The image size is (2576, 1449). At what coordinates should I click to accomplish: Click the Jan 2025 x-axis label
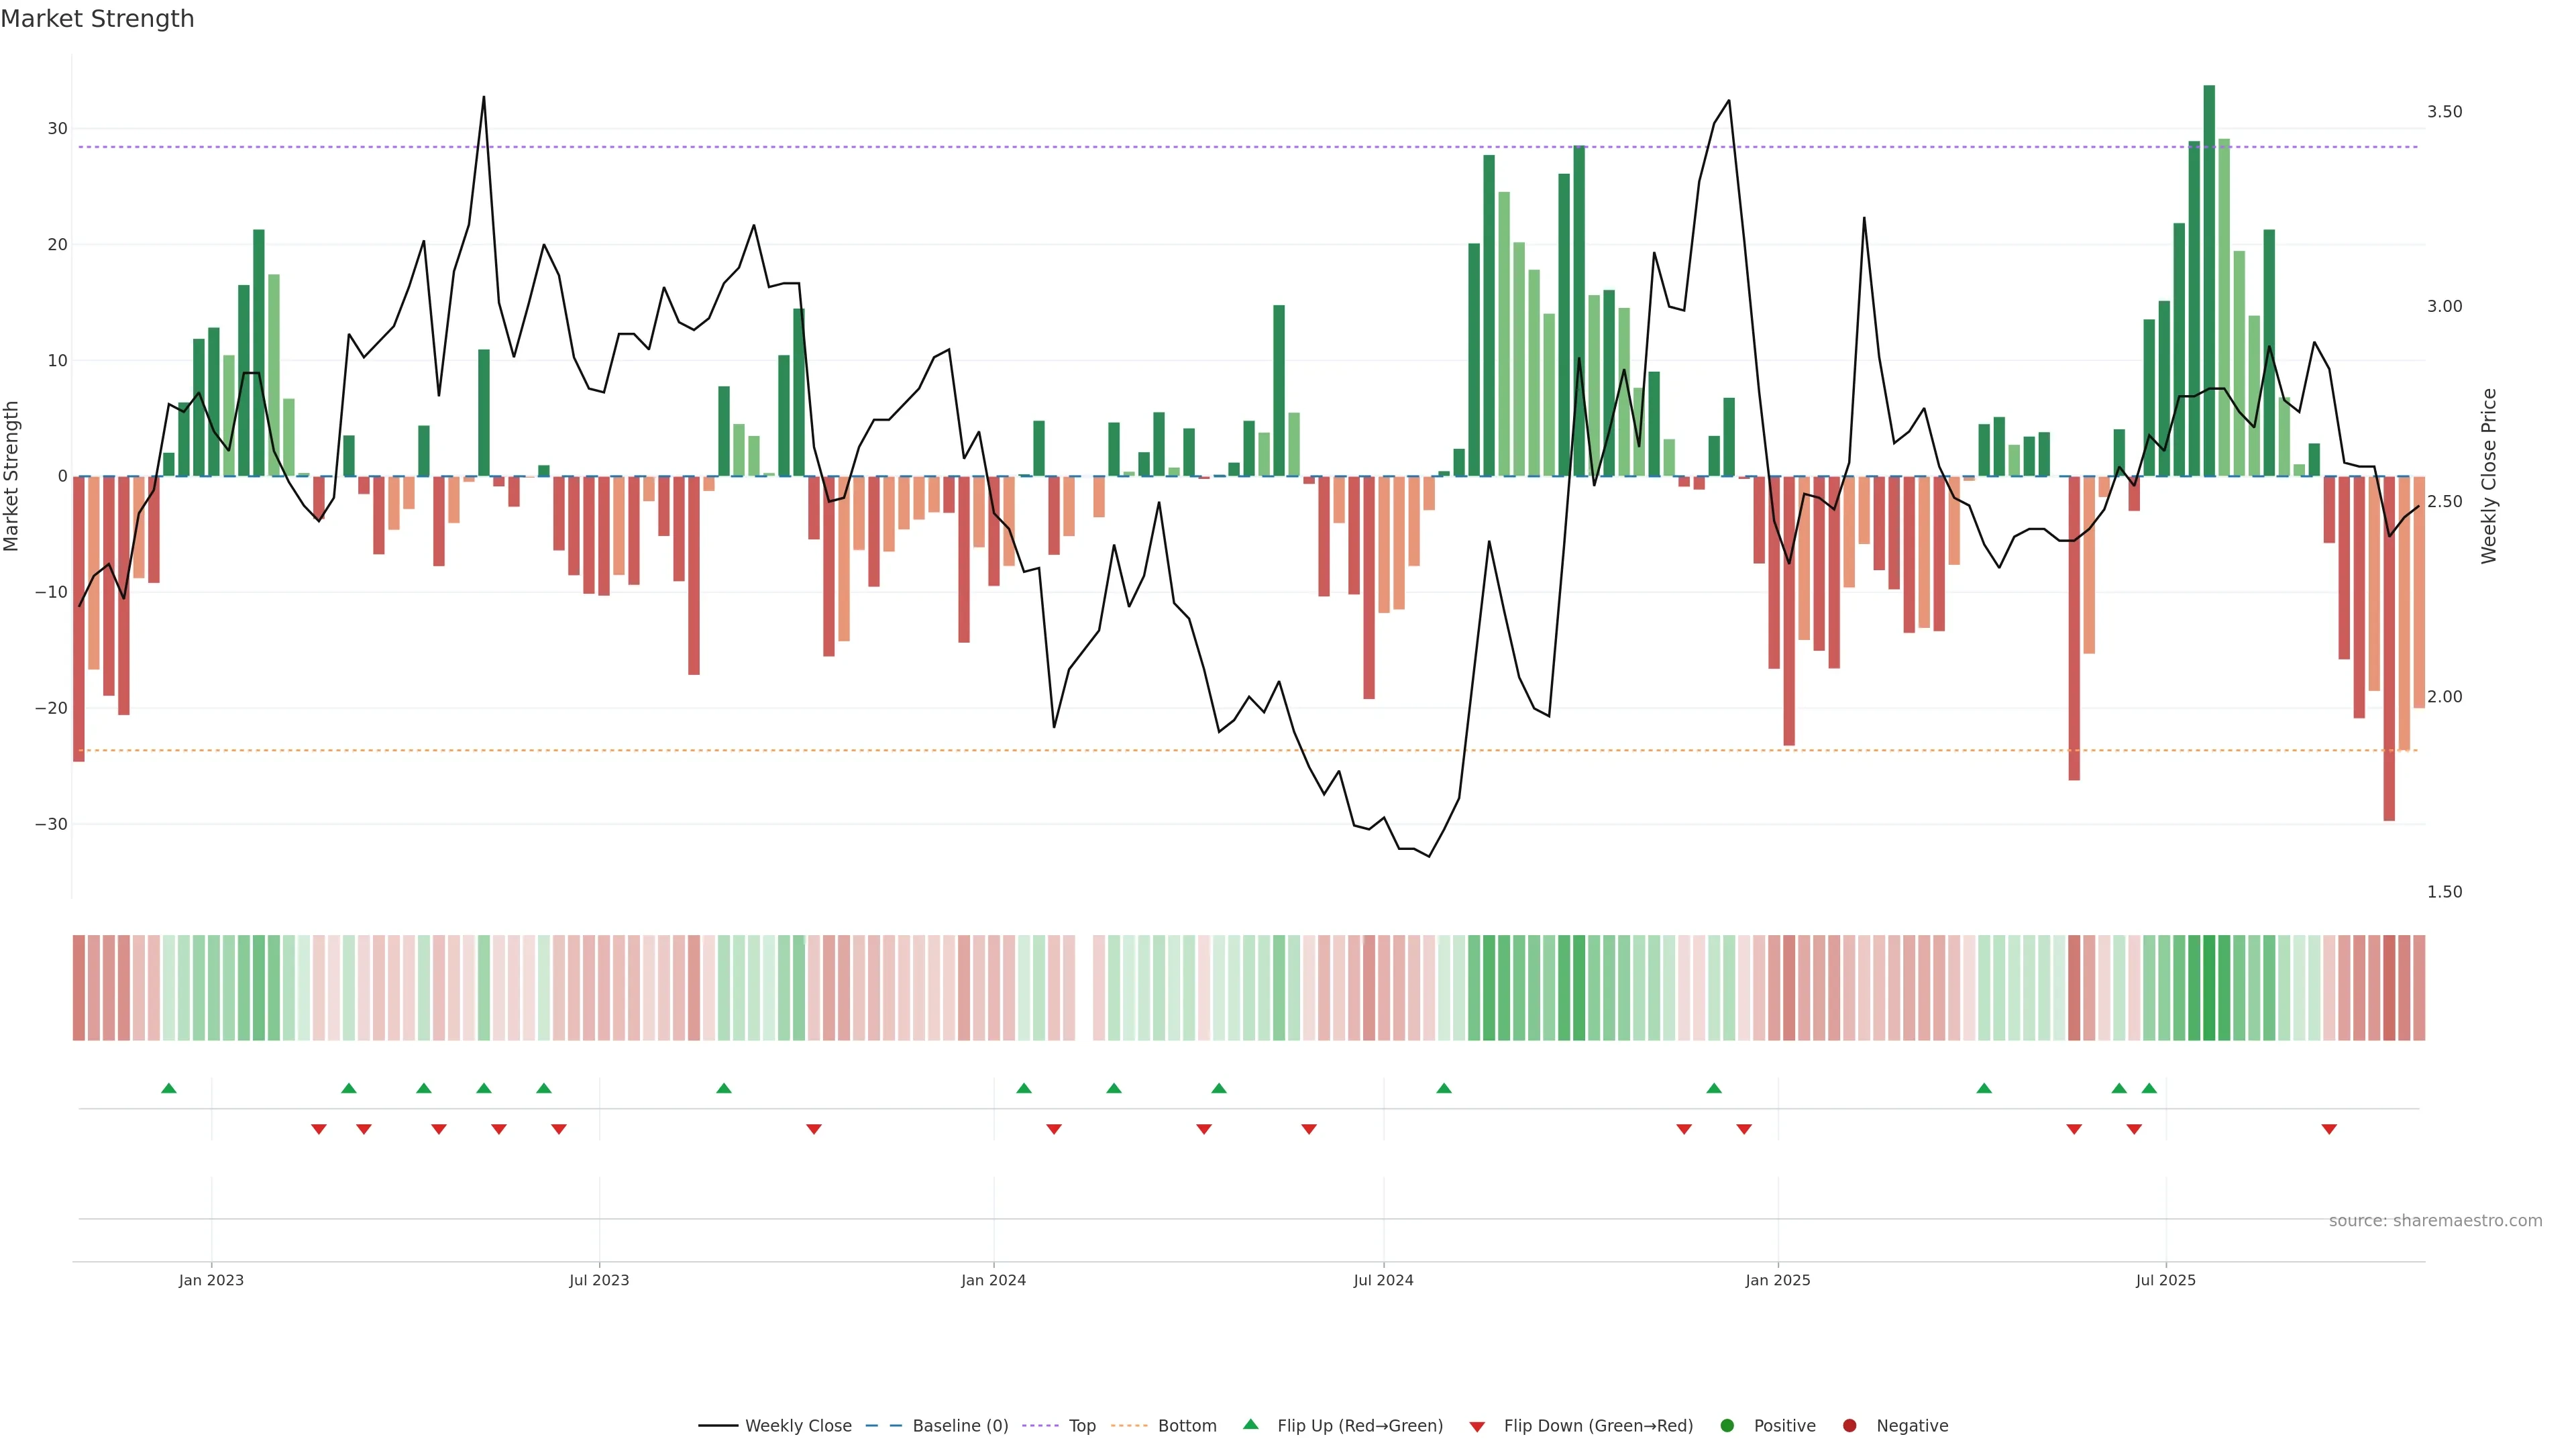1778,1280
